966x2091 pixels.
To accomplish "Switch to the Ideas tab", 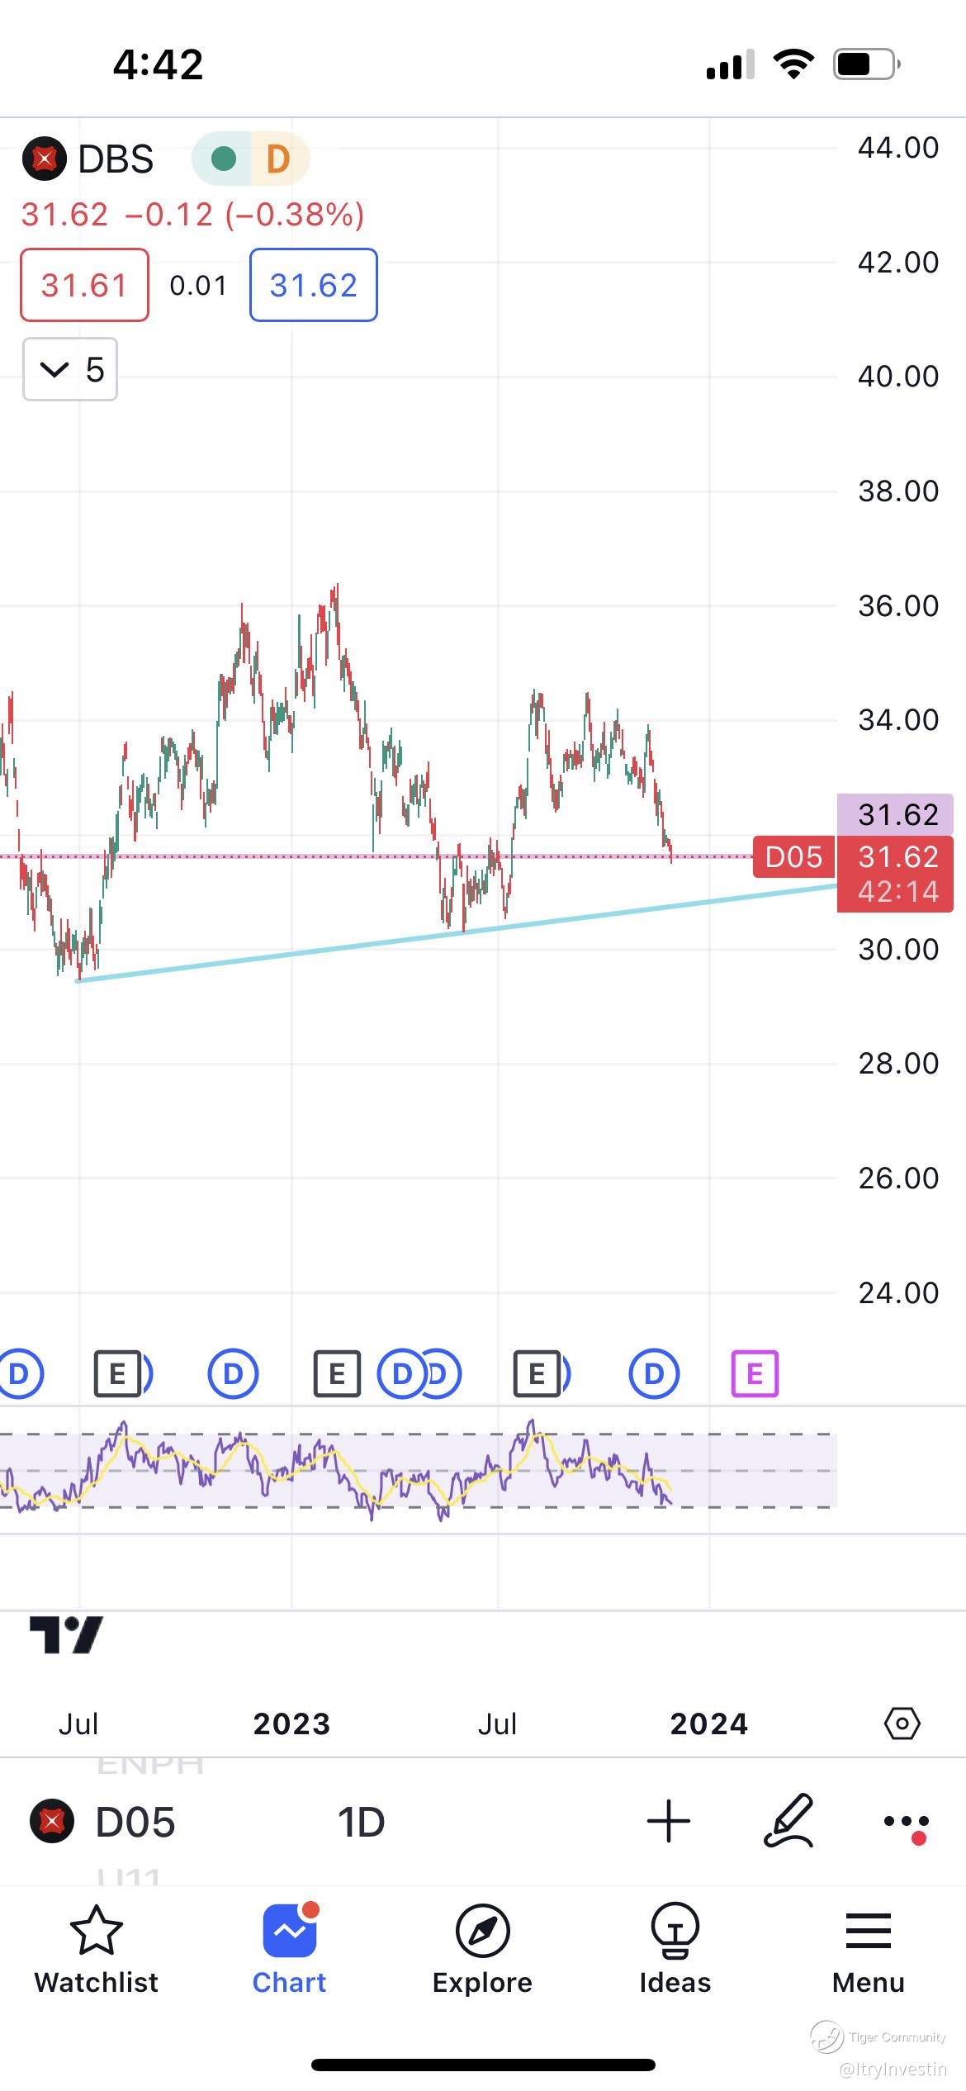I will (x=675, y=1949).
